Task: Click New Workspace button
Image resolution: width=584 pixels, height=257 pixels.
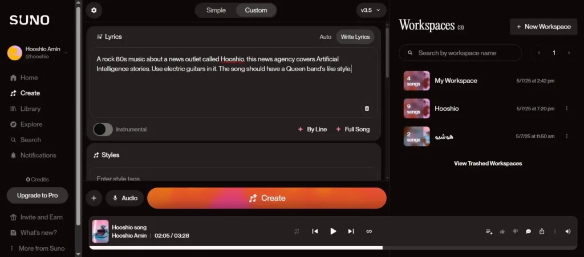Action: tap(544, 27)
